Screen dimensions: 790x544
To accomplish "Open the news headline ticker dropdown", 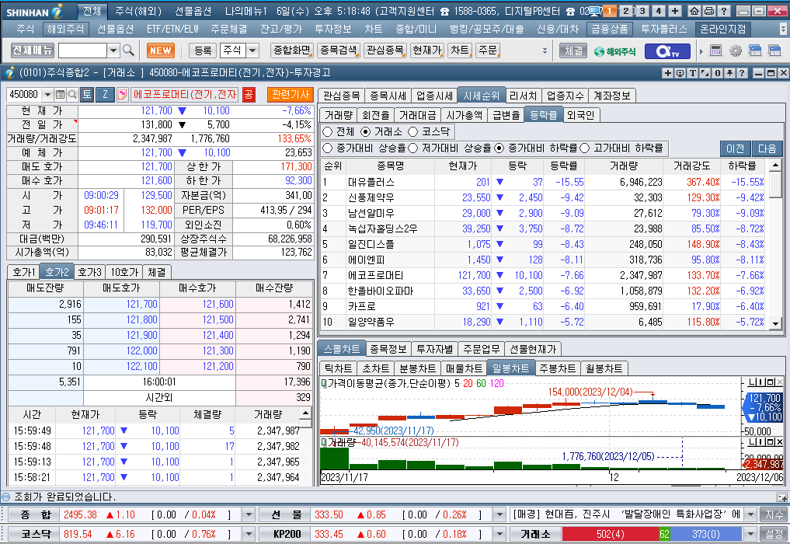I will pos(750,514).
